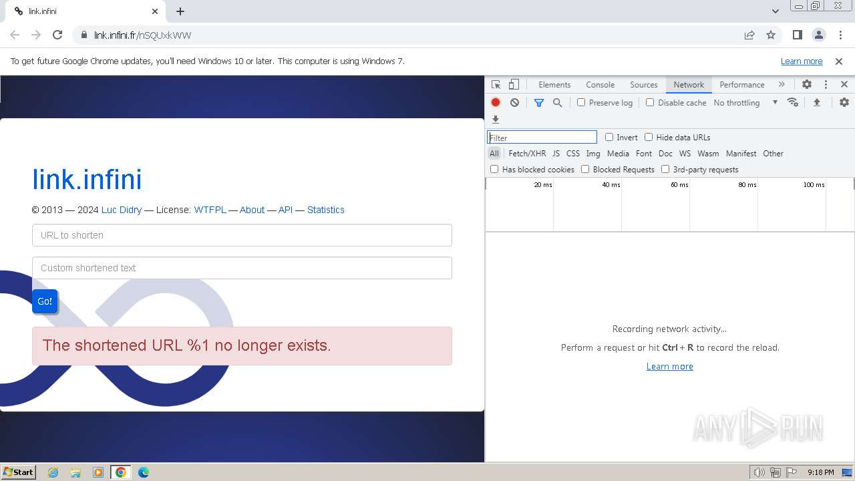Open the API link
The width and height of the screenshot is (855, 481).
click(x=285, y=210)
